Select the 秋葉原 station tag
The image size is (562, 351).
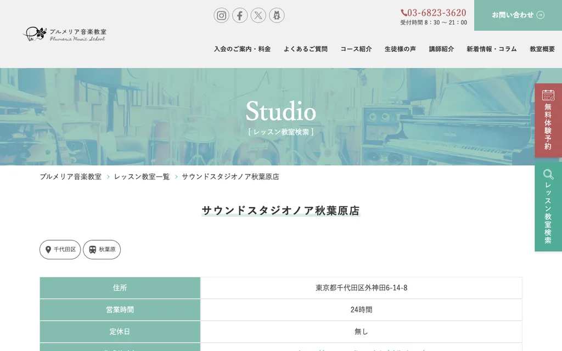click(x=102, y=250)
